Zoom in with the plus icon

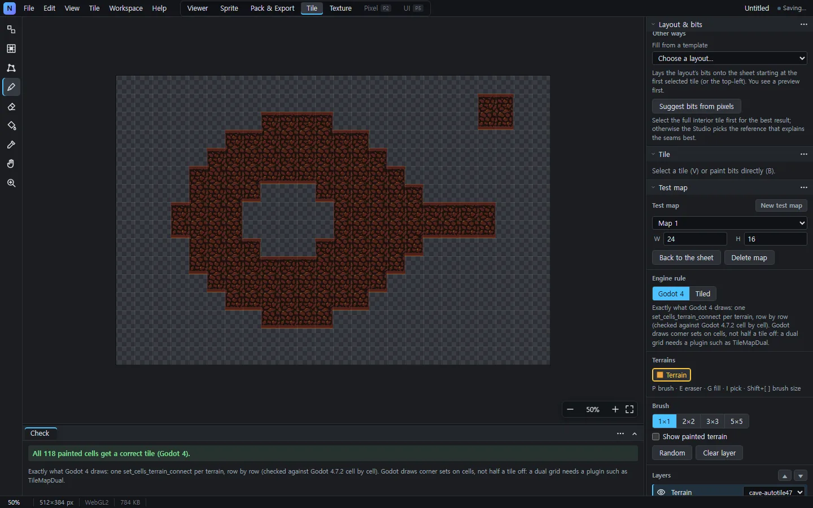pos(615,410)
